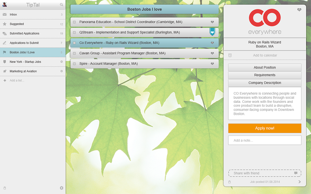311x194 pixels.
Task: Select Panorama Education School District Coordinator job
Action: 144,22
